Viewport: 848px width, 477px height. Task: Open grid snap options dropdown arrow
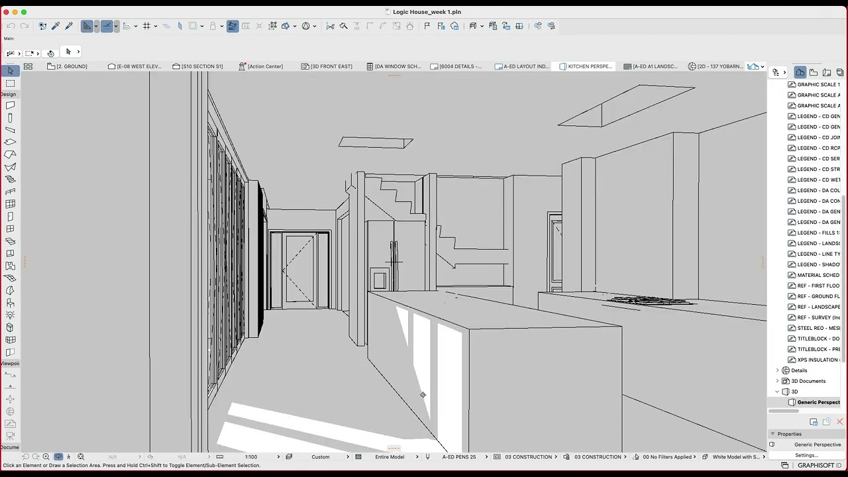pyautogui.click(x=155, y=26)
